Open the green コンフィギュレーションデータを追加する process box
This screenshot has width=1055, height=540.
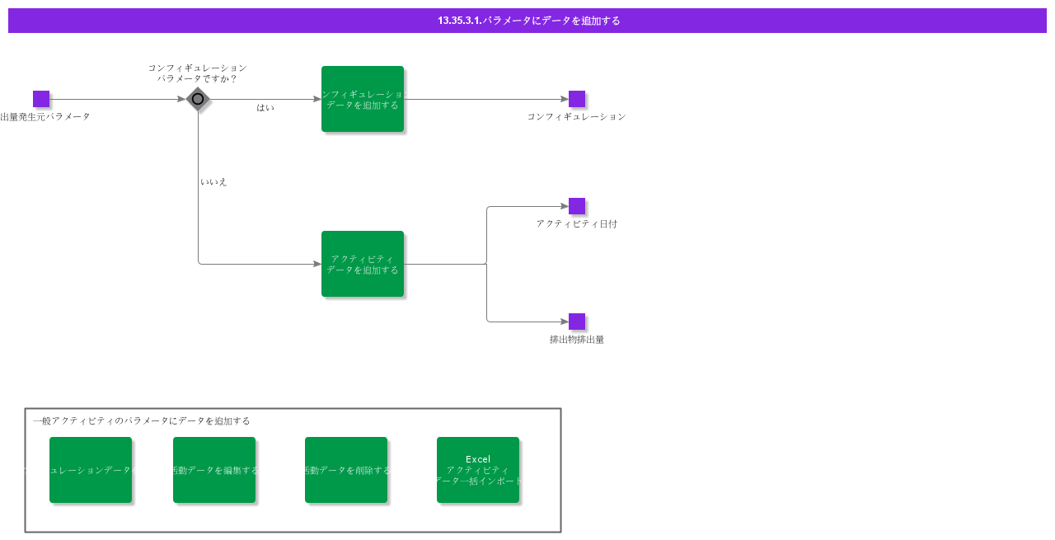[x=363, y=99]
